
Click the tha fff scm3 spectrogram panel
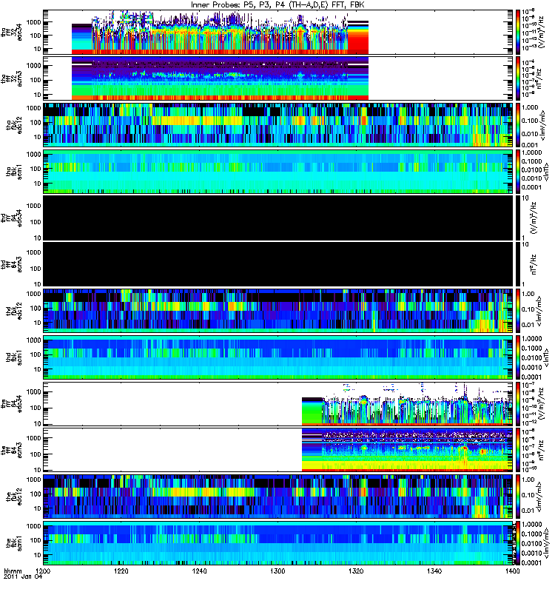click(278, 78)
